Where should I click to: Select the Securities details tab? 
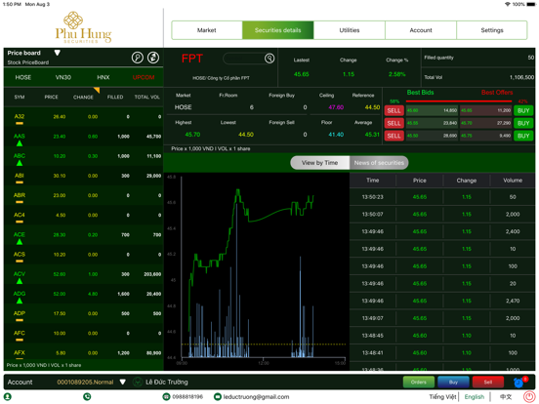[x=277, y=30]
